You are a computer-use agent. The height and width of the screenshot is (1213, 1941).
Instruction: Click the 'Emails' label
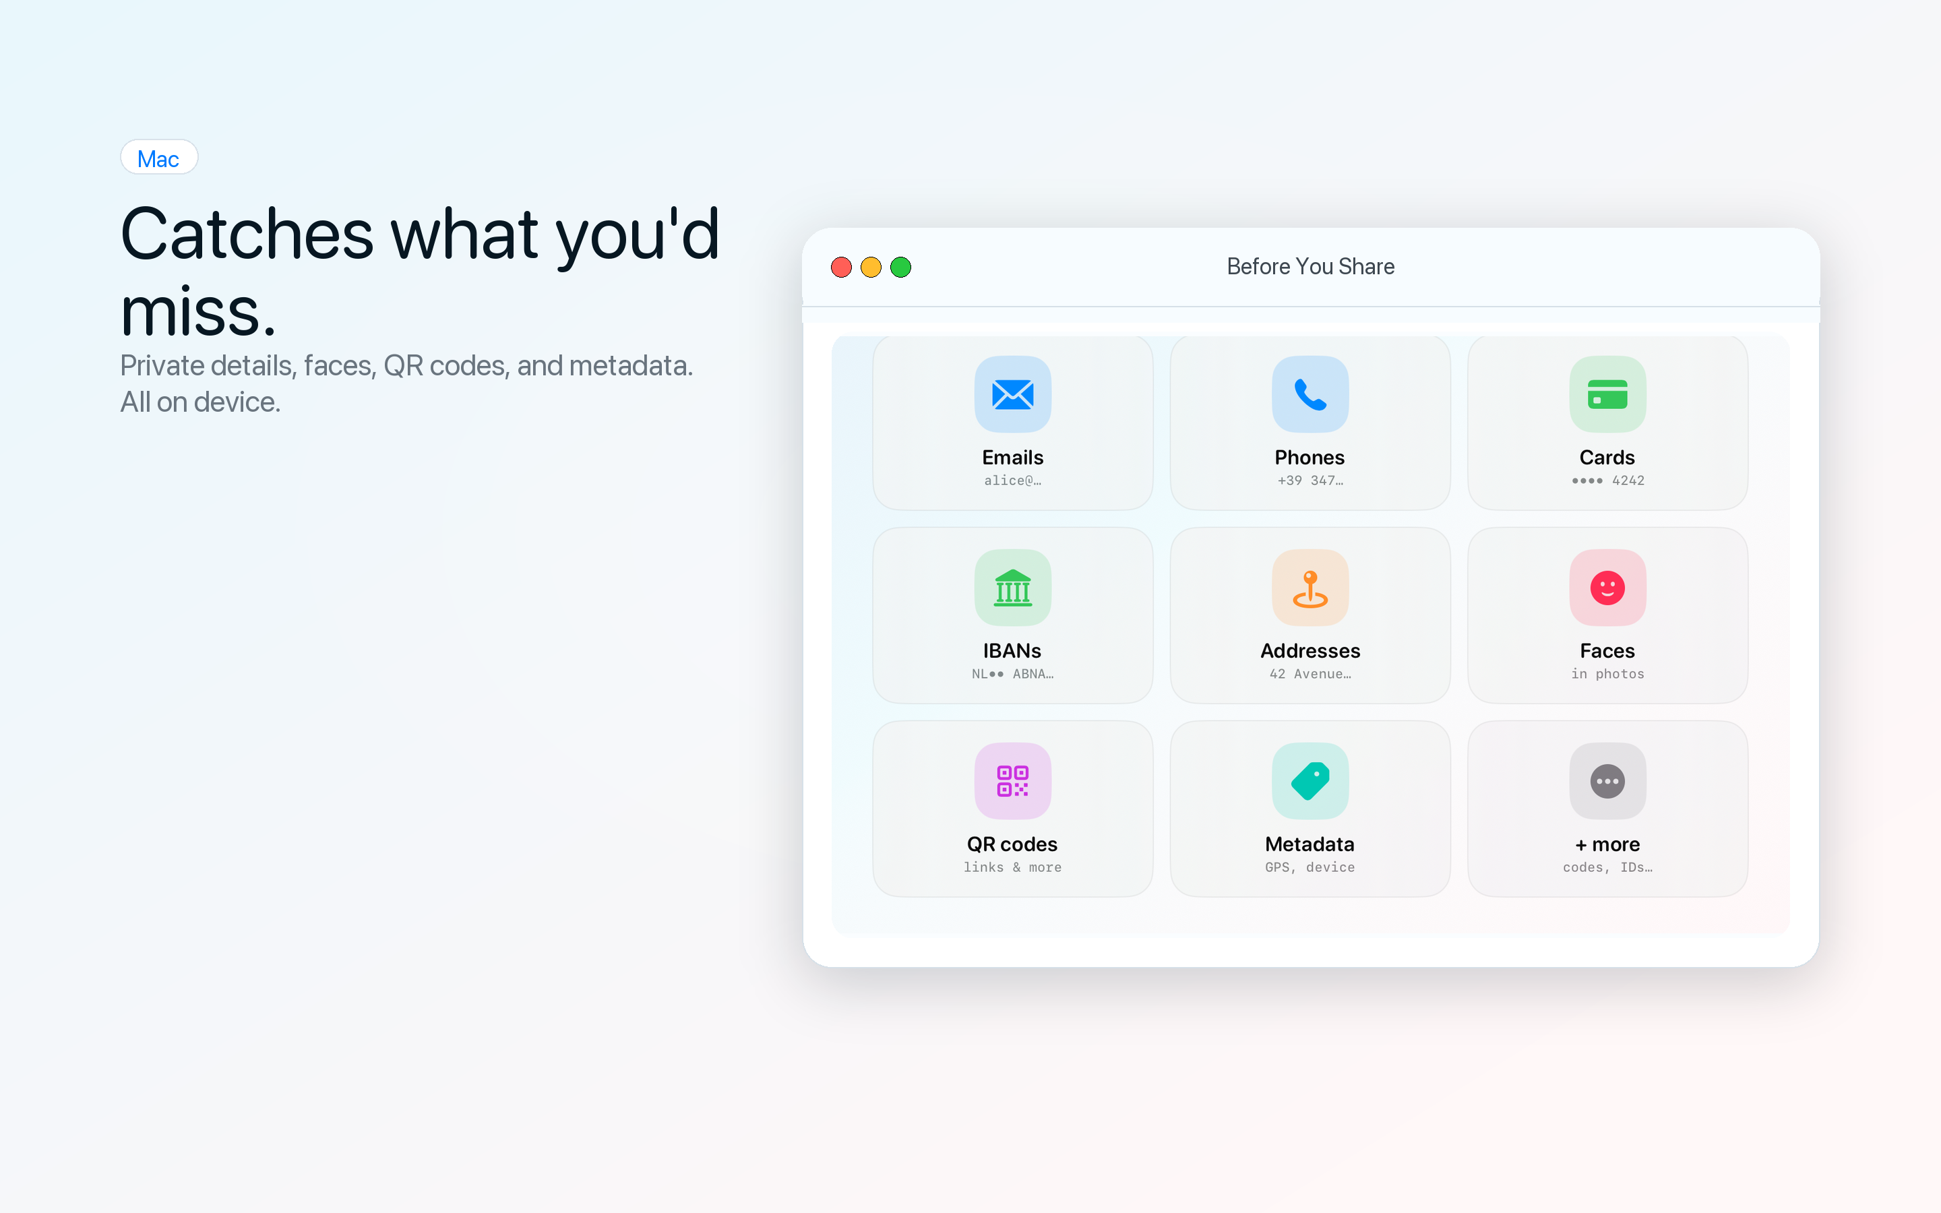coord(1012,458)
